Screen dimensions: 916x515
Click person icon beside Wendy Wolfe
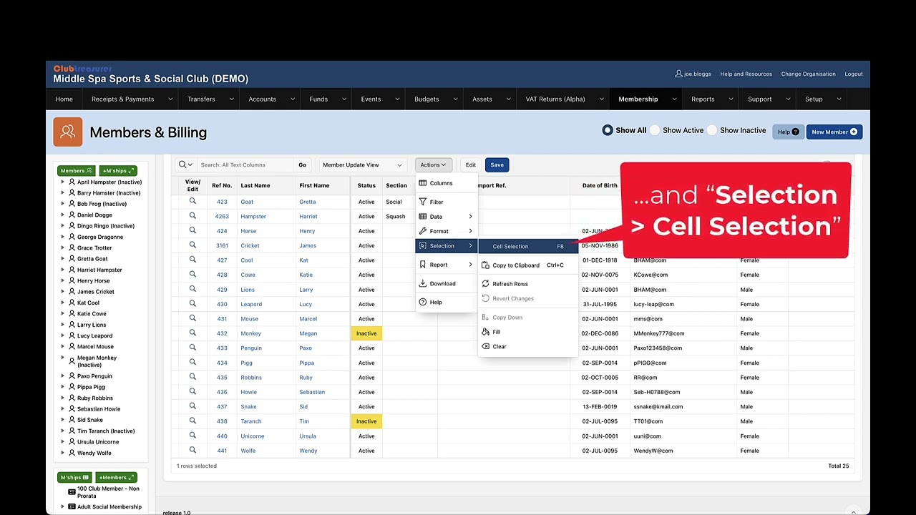tap(72, 453)
